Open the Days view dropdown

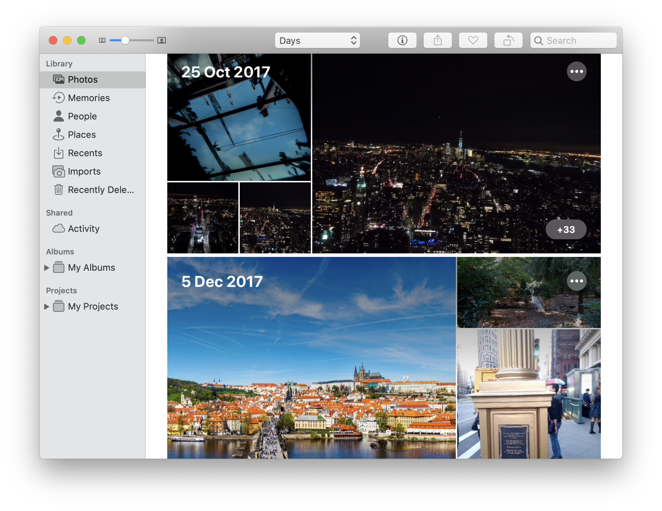click(317, 40)
